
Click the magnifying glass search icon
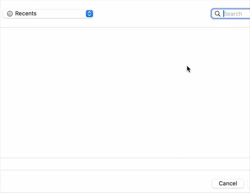coord(218,14)
